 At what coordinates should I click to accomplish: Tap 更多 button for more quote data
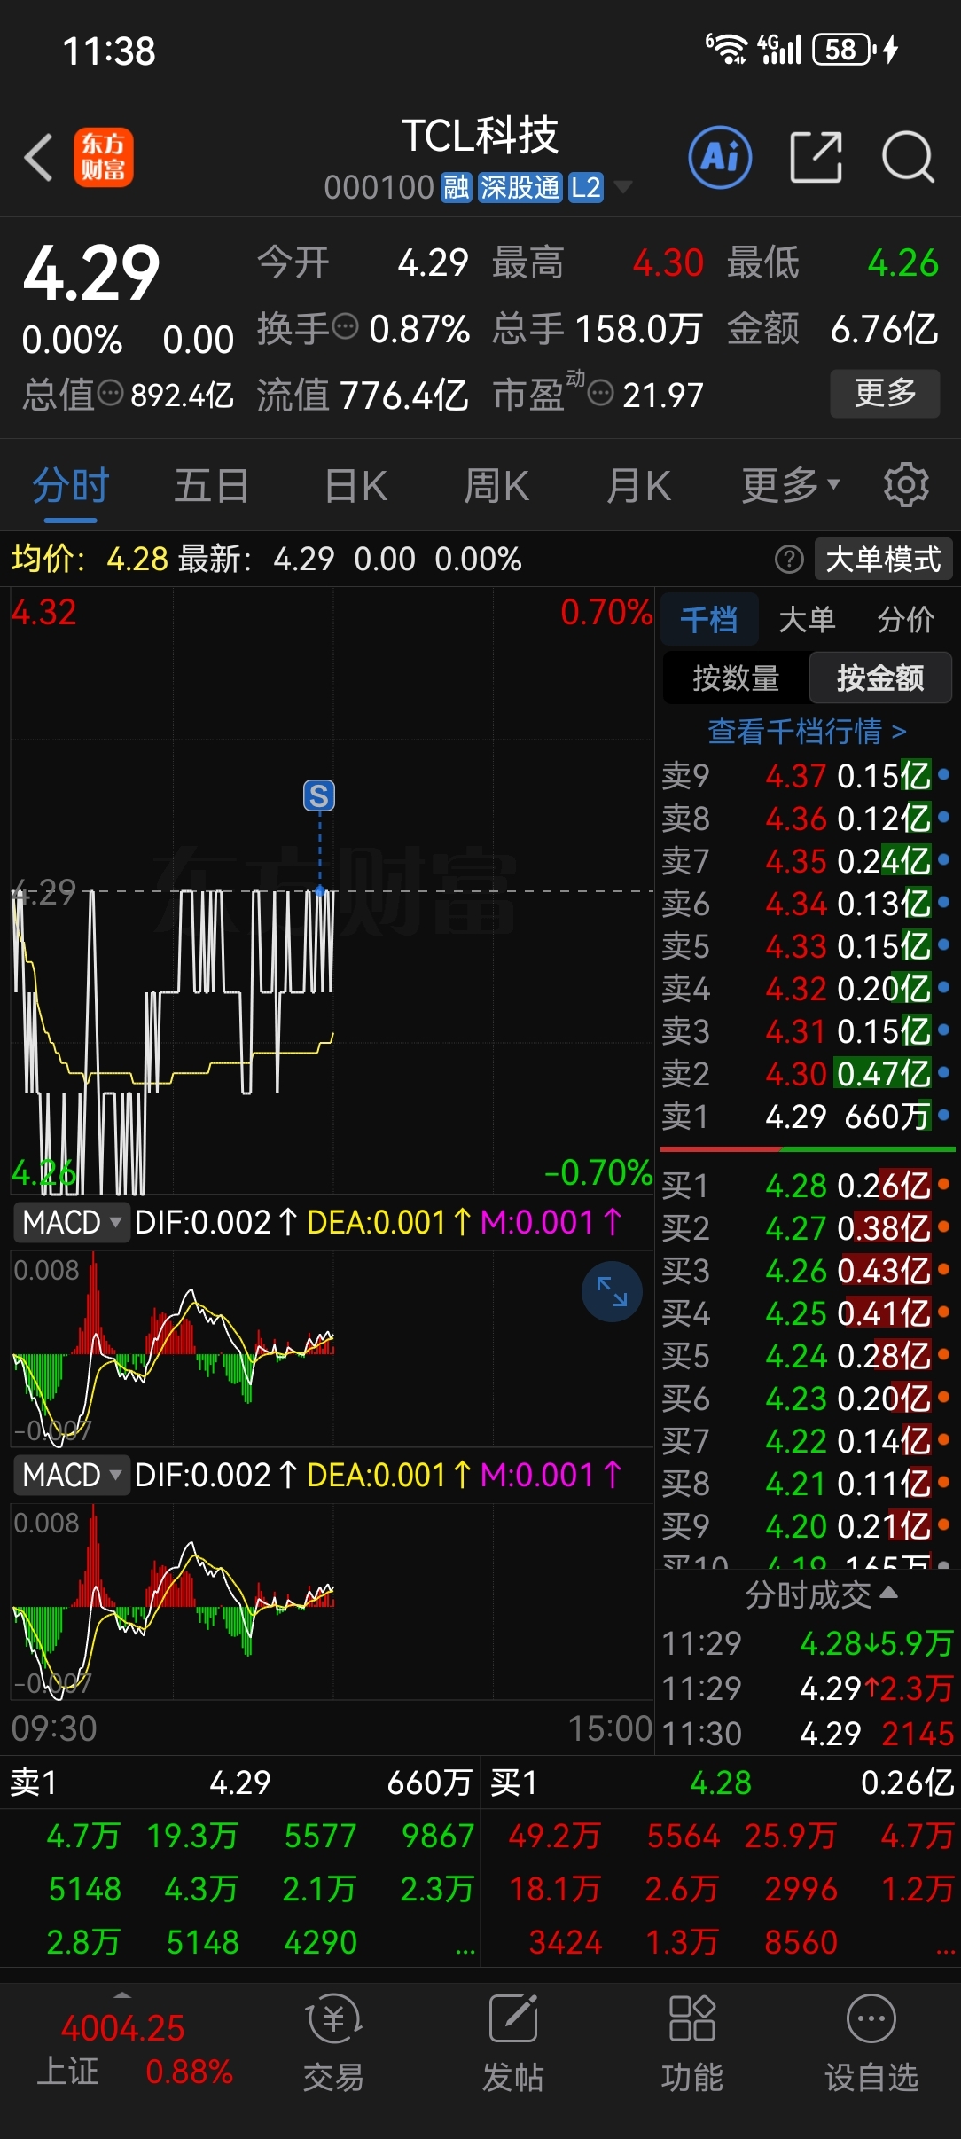click(885, 393)
